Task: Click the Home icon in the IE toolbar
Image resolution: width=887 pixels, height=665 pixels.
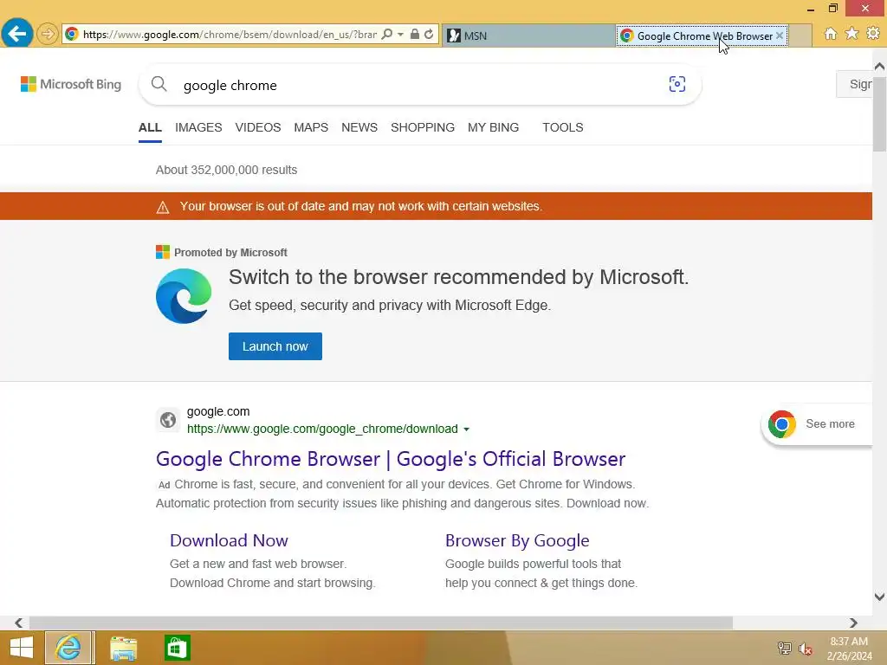Action: point(831,34)
